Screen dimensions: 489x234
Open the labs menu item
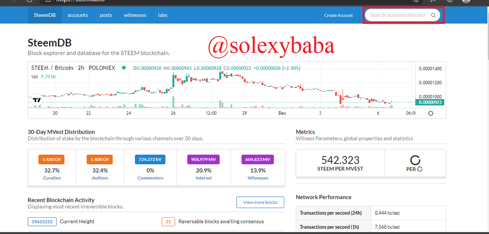point(163,15)
